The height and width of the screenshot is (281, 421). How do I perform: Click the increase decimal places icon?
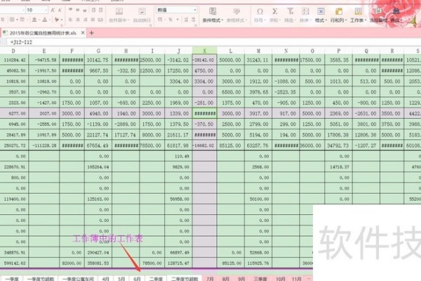click(186, 20)
